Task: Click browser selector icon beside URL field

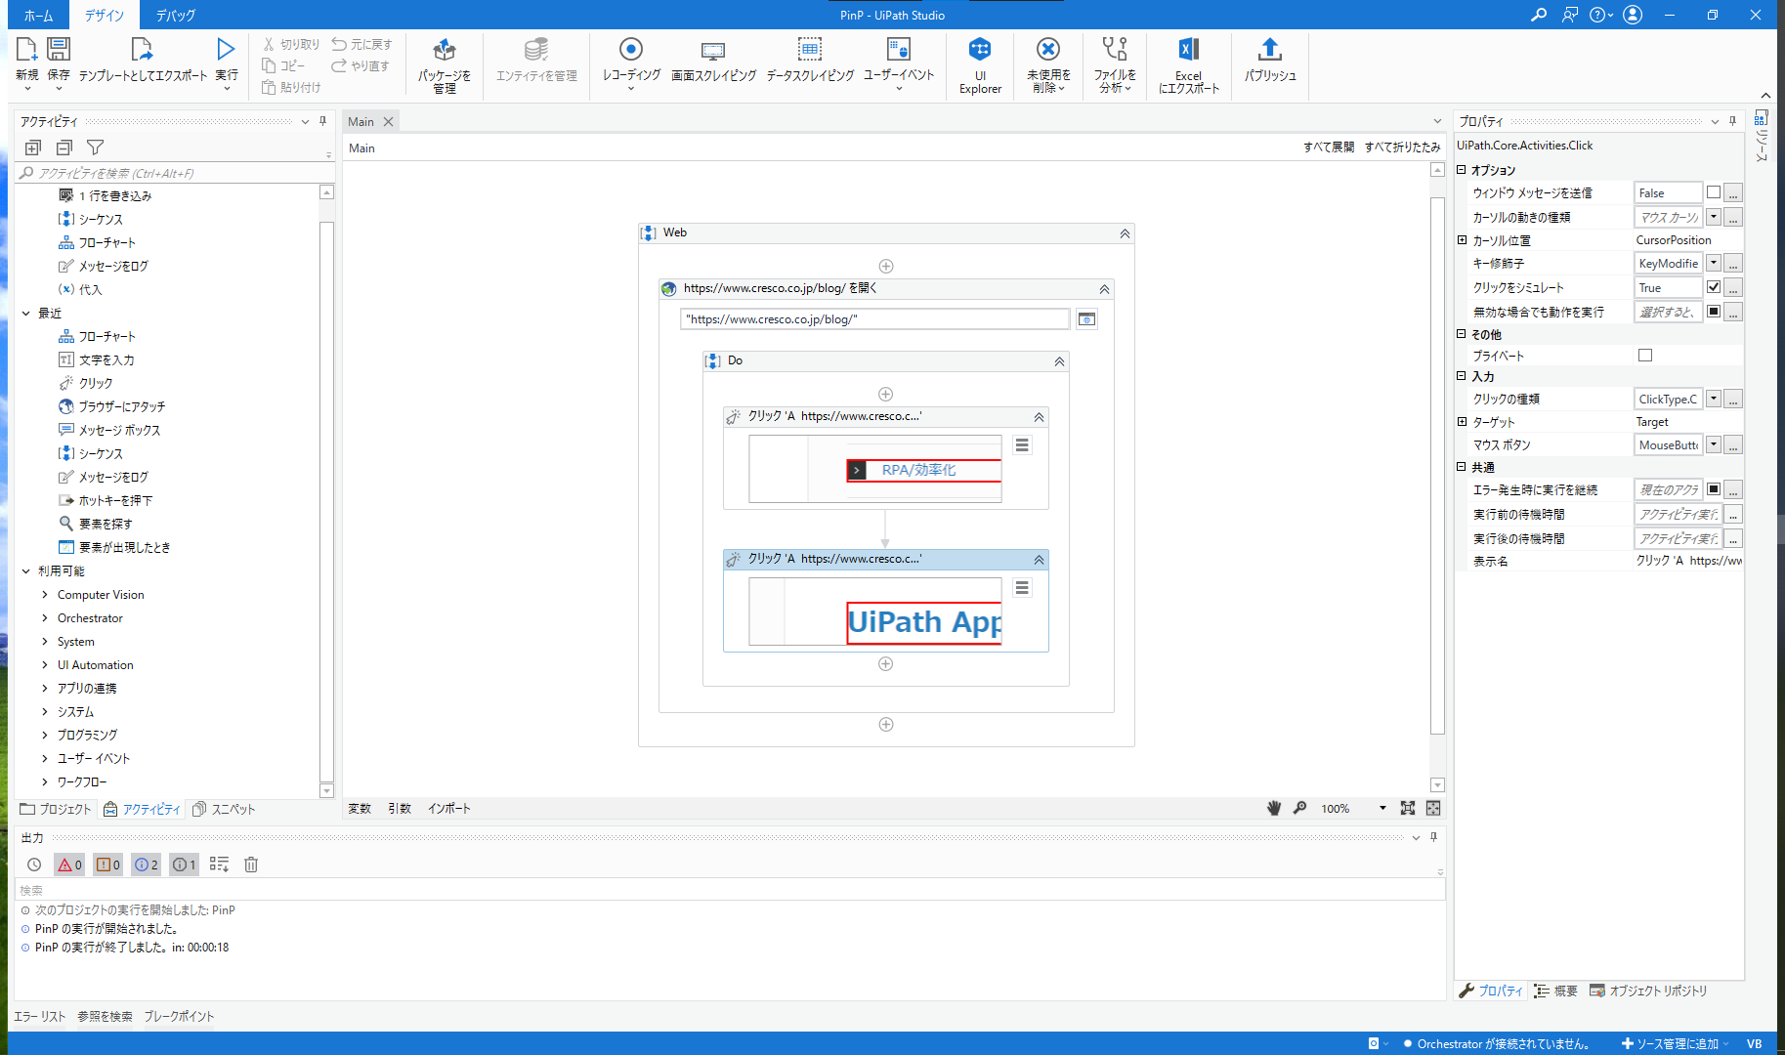Action: point(1086,319)
